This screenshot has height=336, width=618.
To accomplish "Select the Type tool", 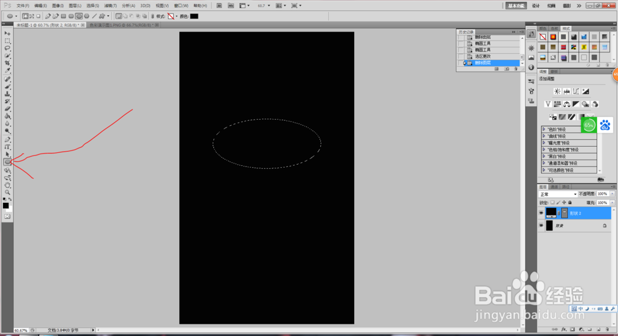I will click(7, 147).
